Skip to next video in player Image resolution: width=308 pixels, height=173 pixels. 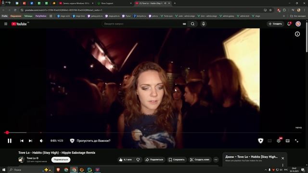point(30,141)
